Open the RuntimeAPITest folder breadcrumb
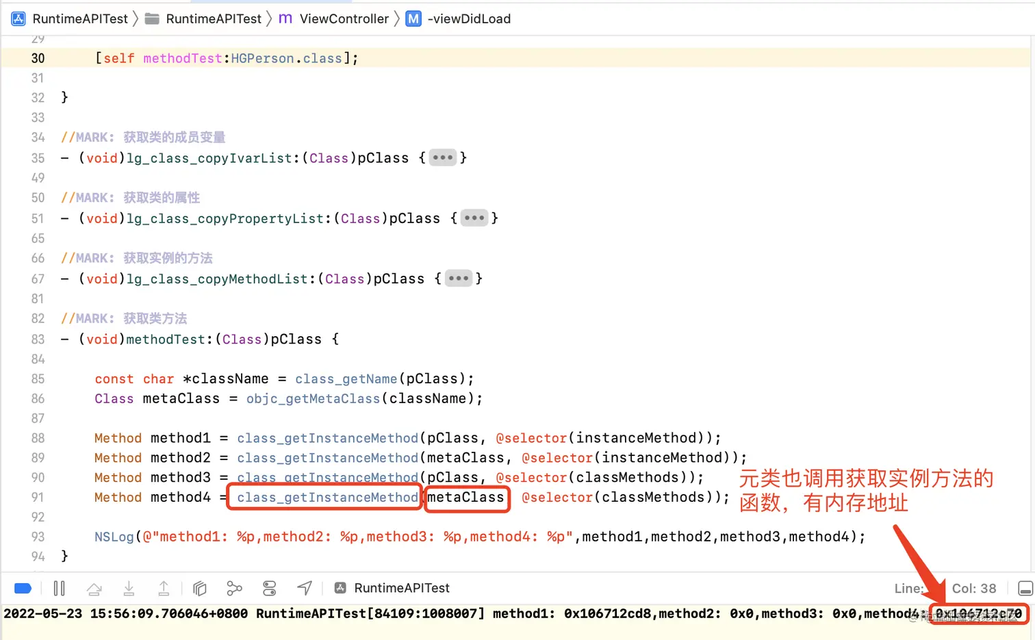The width and height of the screenshot is (1035, 640). coord(203,19)
